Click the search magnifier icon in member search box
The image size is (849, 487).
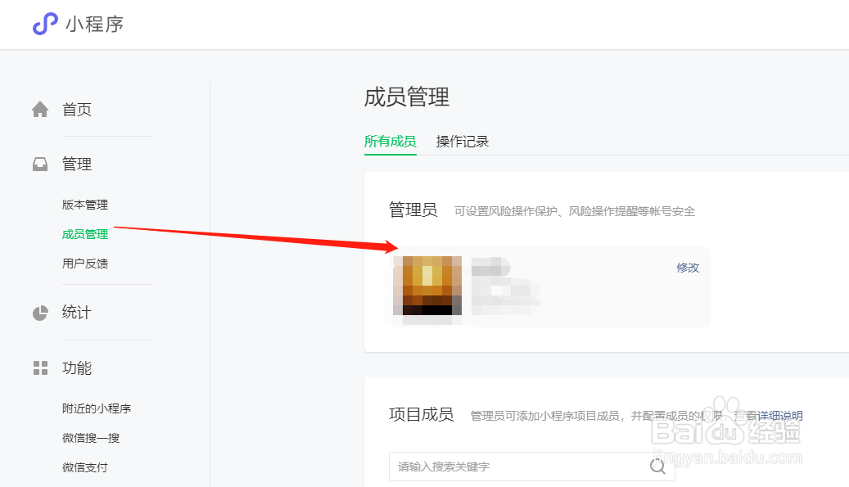657,465
